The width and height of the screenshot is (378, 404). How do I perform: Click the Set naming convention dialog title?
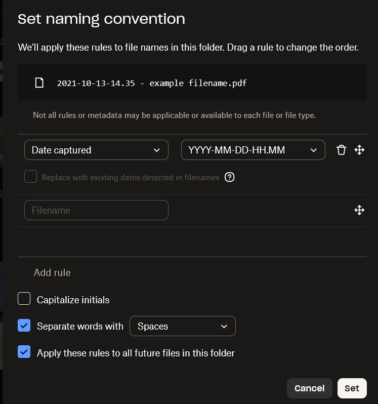[101, 19]
